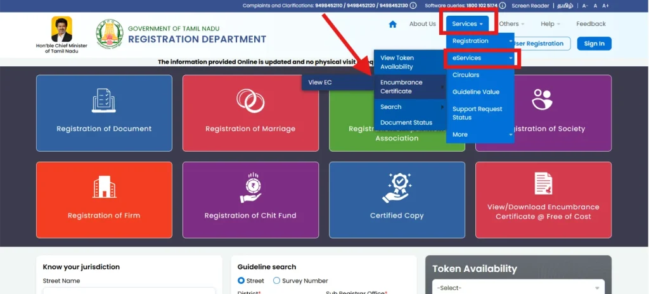The width and height of the screenshot is (649, 294).
Task: Select Circulars menu item
Action: (x=480, y=75)
